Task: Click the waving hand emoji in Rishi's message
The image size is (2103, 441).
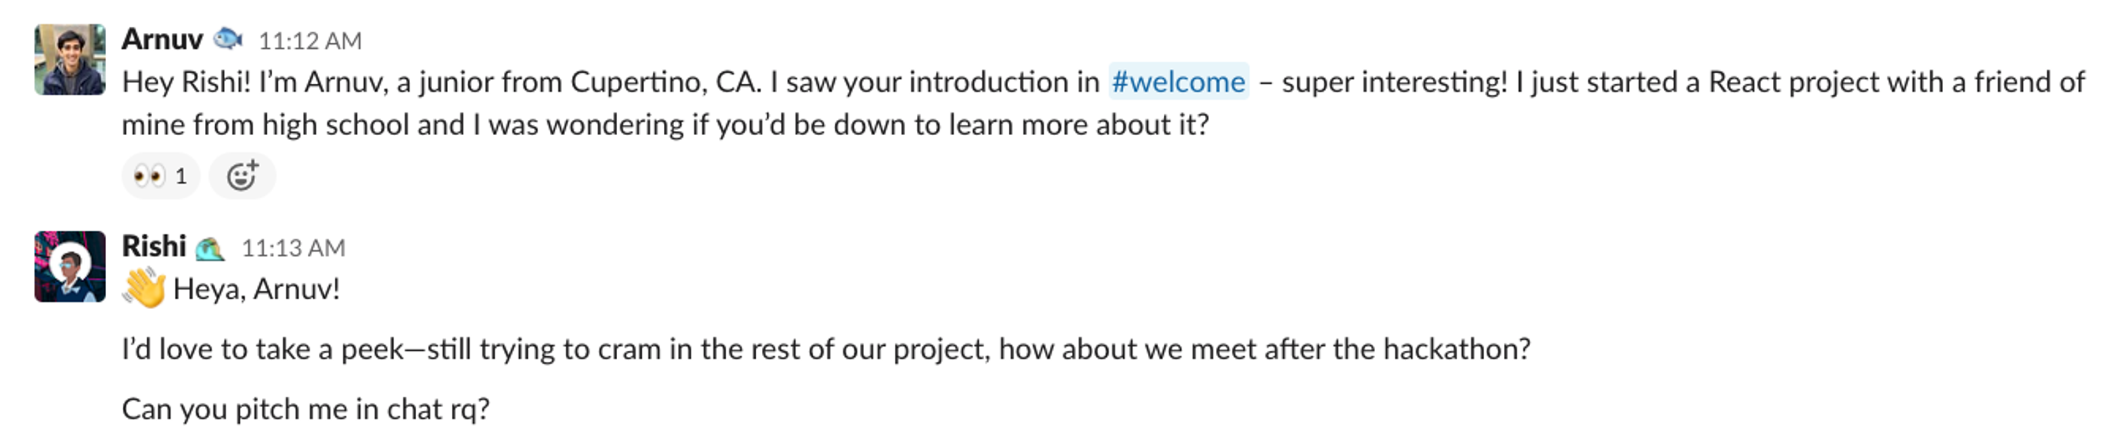Action: point(145,289)
